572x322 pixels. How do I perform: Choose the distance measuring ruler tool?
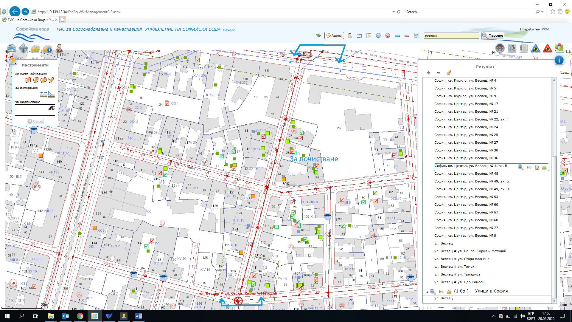(x=43, y=95)
